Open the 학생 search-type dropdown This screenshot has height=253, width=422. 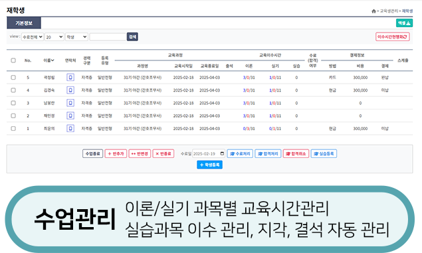click(76, 37)
